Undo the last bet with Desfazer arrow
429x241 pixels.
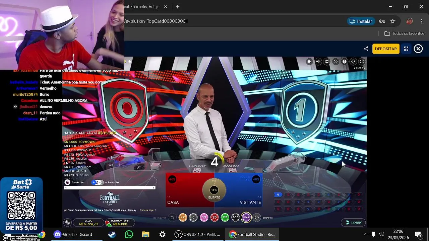(172, 218)
